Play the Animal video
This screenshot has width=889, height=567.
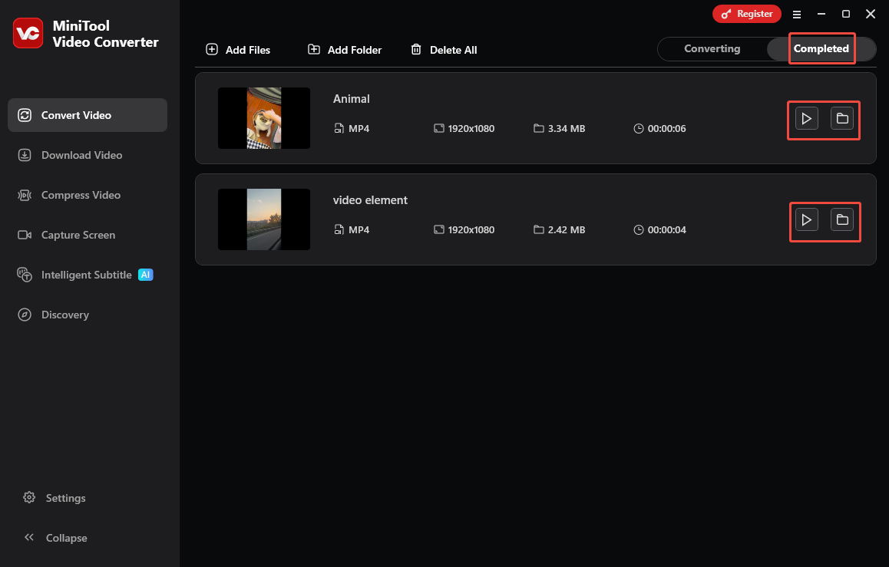coord(805,118)
